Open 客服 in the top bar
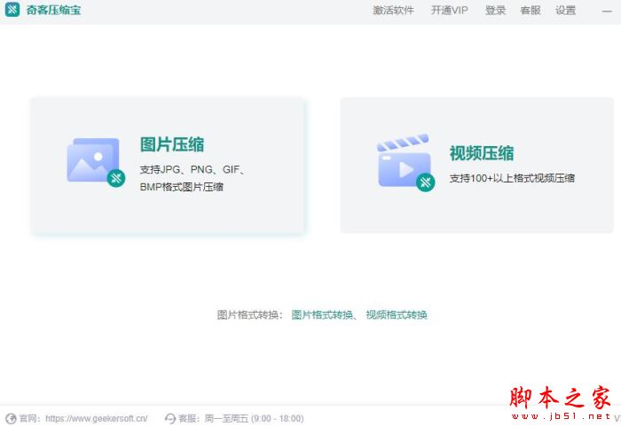The width and height of the screenshot is (621, 426). click(x=530, y=11)
